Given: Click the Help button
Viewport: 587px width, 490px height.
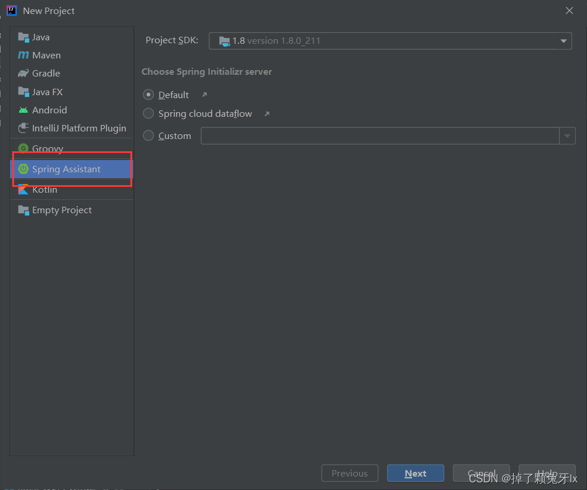Looking at the screenshot, I should [x=547, y=474].
